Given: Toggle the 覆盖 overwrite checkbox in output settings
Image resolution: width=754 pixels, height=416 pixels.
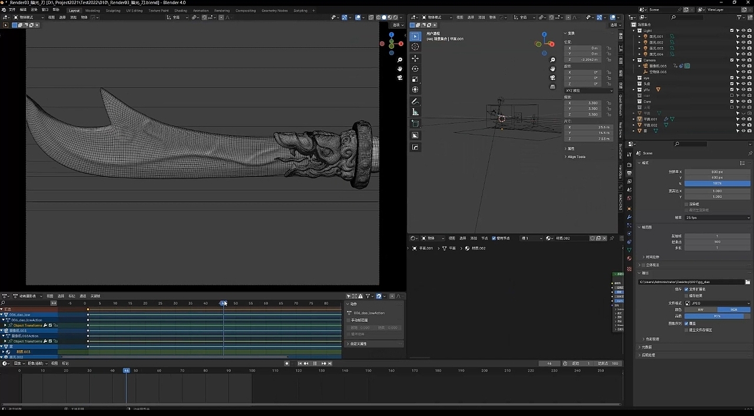Looking at the screenshot, I should pyautogui.click(x=686, y=324).
